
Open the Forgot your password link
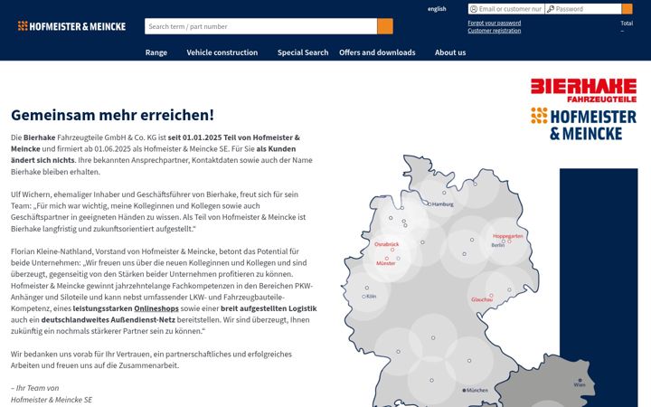pos(494,23)
